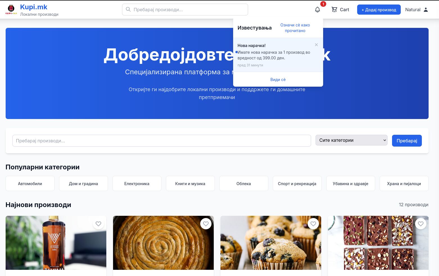Favorite the spiral pie product
The height and width of the screenshot is (276, 439).
click(x=206, y=224)
